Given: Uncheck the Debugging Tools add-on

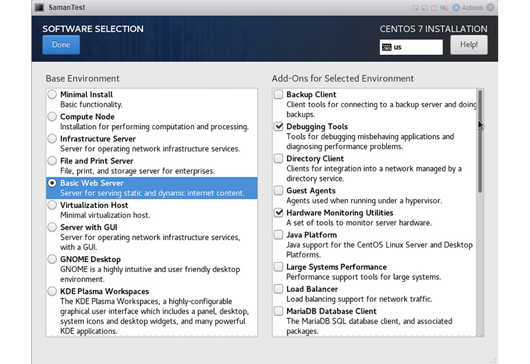Looking at the screenshot, I should (x=279, y=126).
